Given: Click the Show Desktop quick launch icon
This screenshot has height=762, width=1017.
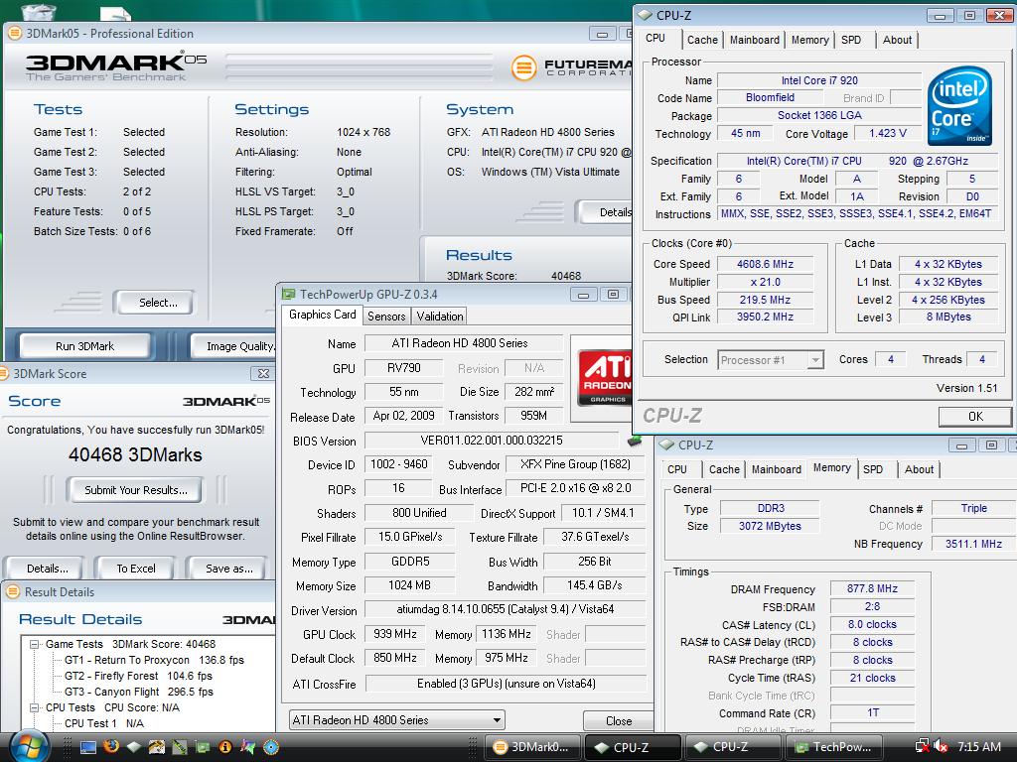Looking at the screenshot, I should click(x=88, y=747).
